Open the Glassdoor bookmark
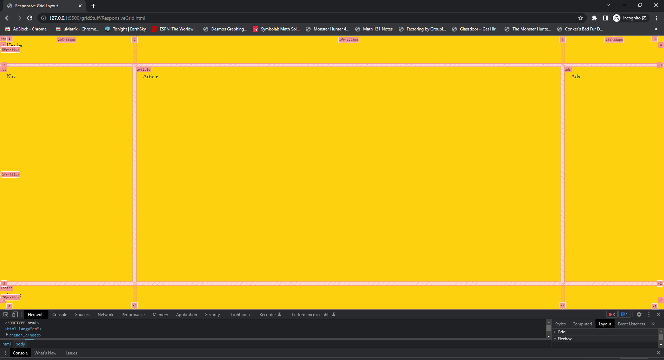Image resolution: width=664 pixels, height=360 pixels. 475,29
